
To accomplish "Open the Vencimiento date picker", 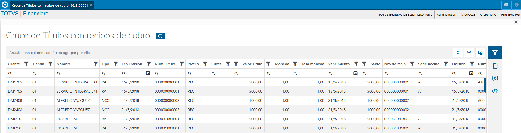I will pyautogui.click(x=355, y=73).
